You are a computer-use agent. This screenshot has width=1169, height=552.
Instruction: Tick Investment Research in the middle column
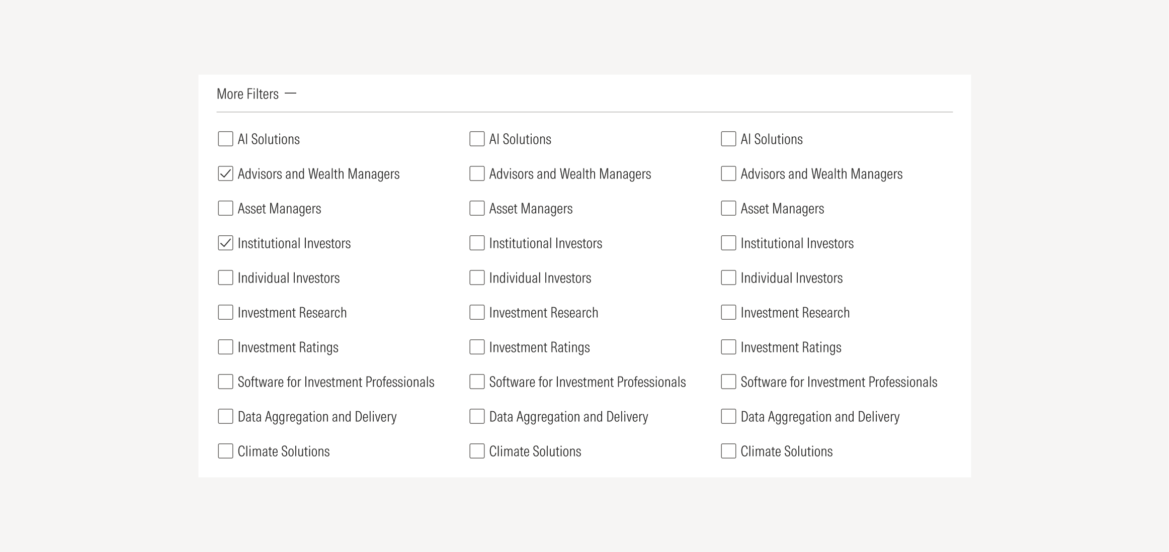pos(477,312)
